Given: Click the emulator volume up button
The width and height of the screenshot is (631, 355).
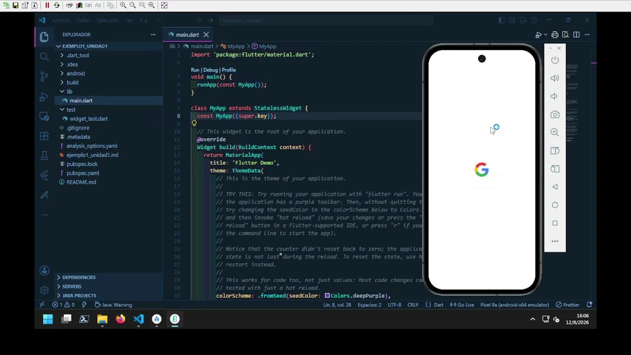Looking at the screenshot, I should (555, 78).
